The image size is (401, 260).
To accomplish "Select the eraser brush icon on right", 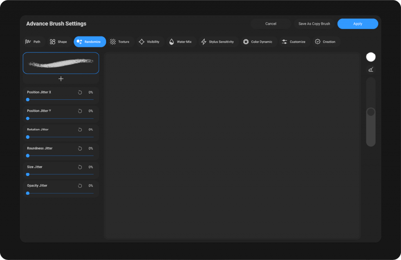I will [370, 70].
